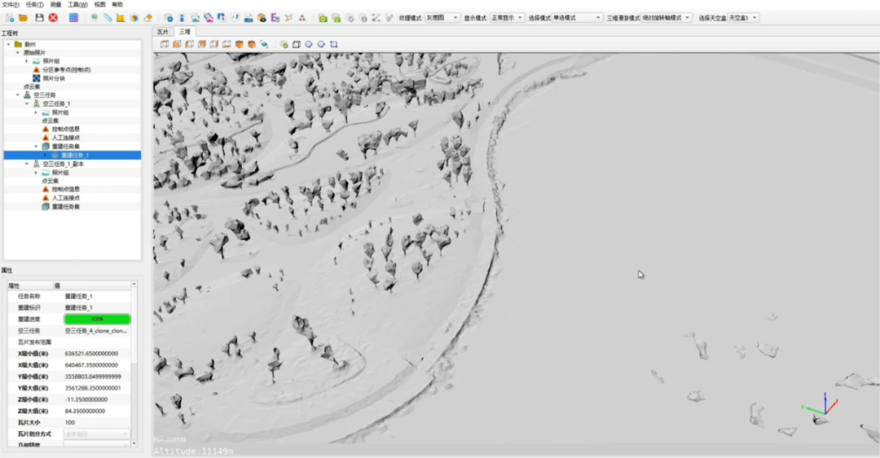Click the Z最大值 value 84.35

click(x=85, y=412)
